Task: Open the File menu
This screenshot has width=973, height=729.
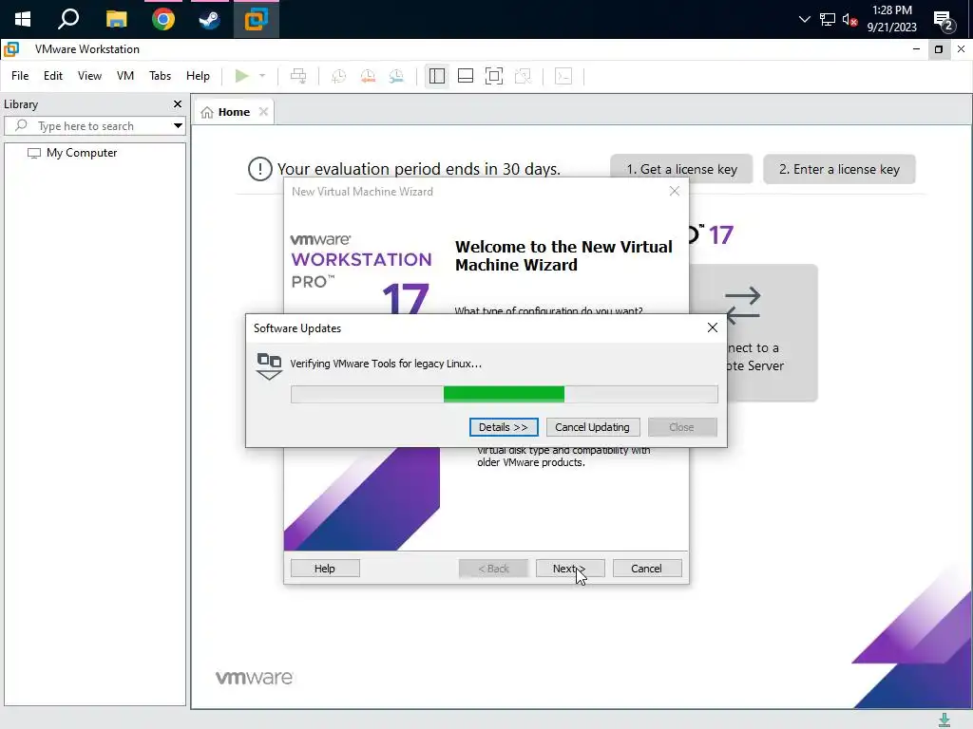Action: point(20,76)
